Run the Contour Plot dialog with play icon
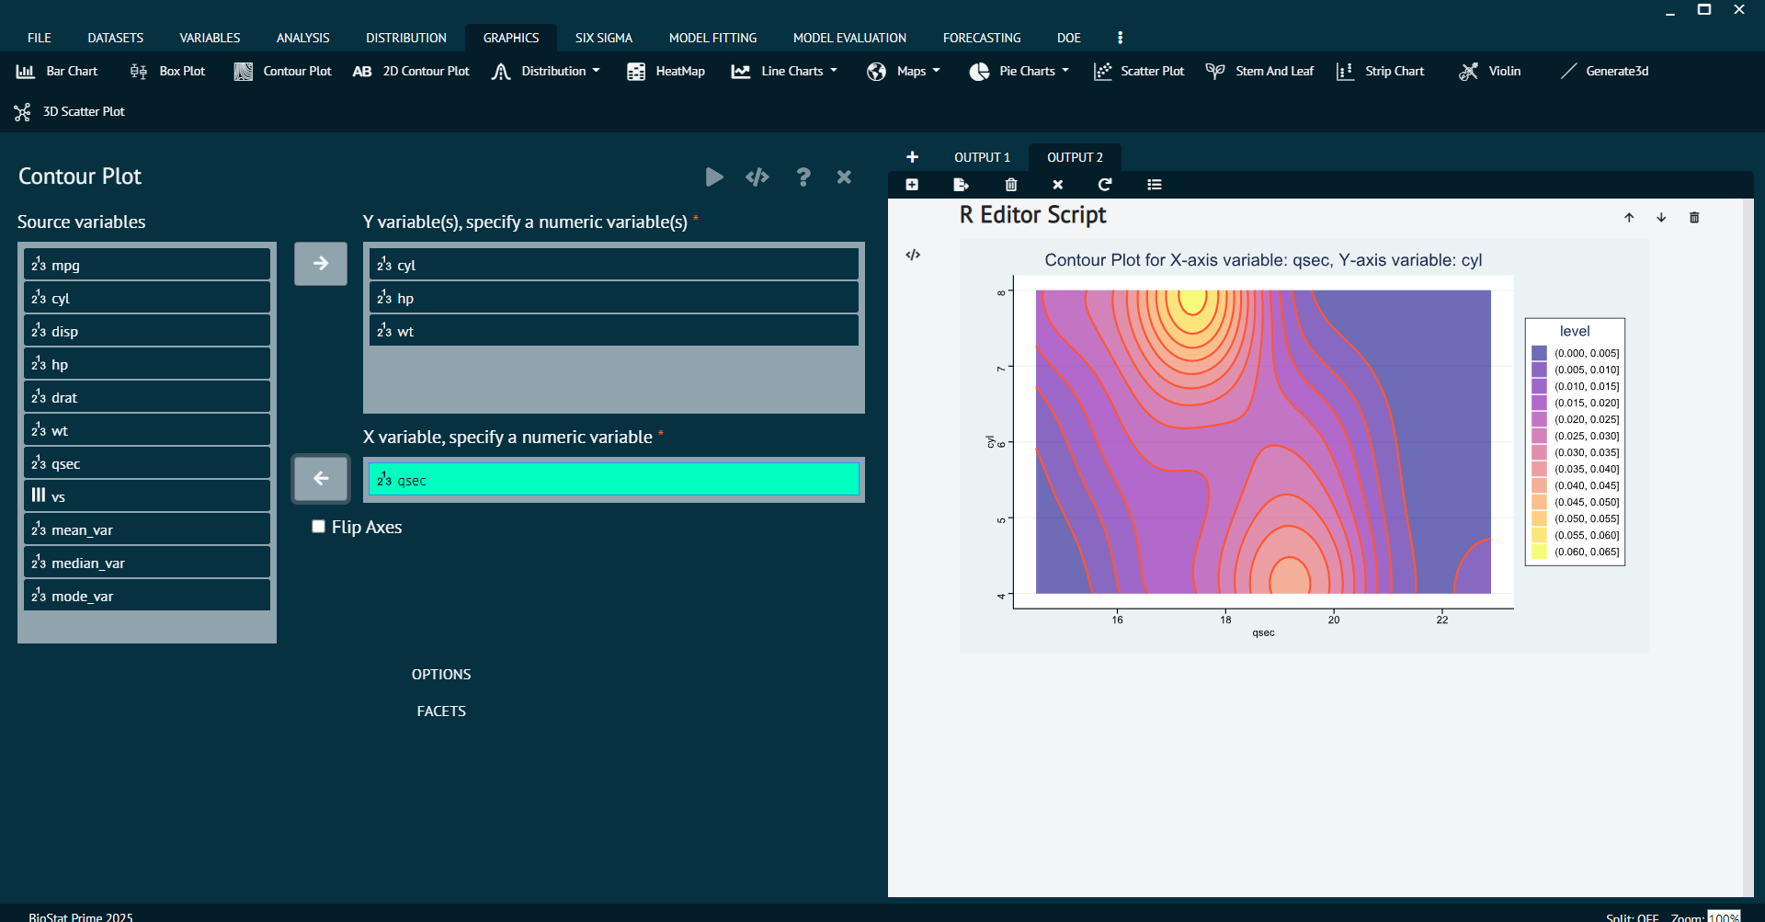Image resolution: width=1765 pixels, height=922 pixels. click(714, 176)
